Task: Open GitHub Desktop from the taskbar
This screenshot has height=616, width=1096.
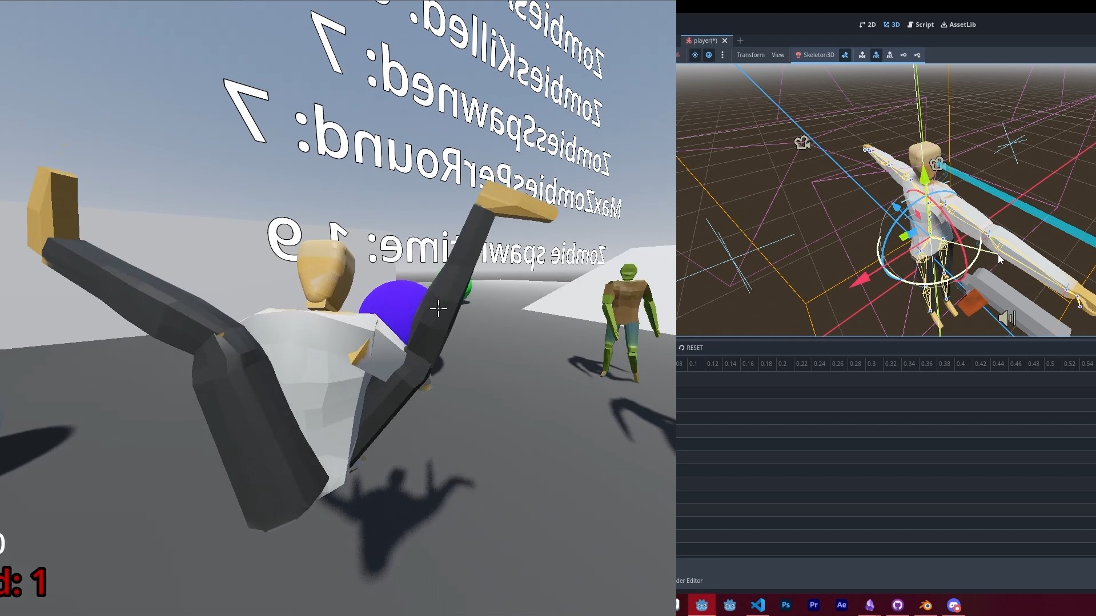Action: pos(898,605)
